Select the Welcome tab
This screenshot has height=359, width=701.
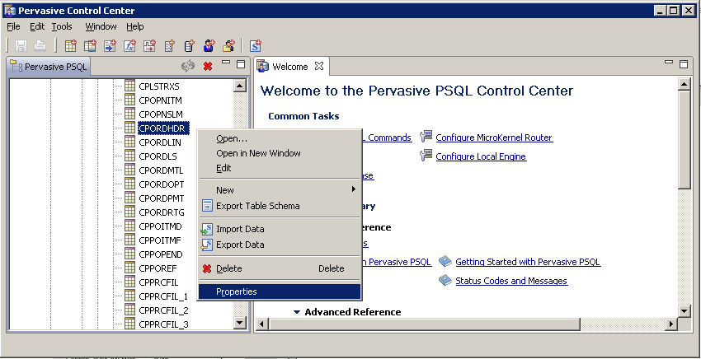[x=289, y=67]
